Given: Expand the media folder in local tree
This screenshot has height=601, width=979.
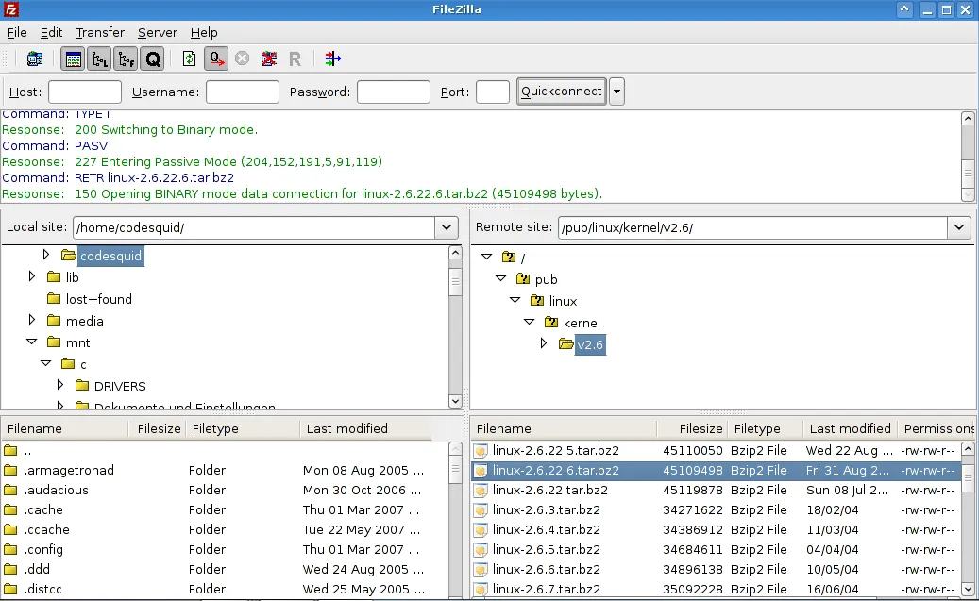Looking at the screenshot, I should [x=32, y=320].
